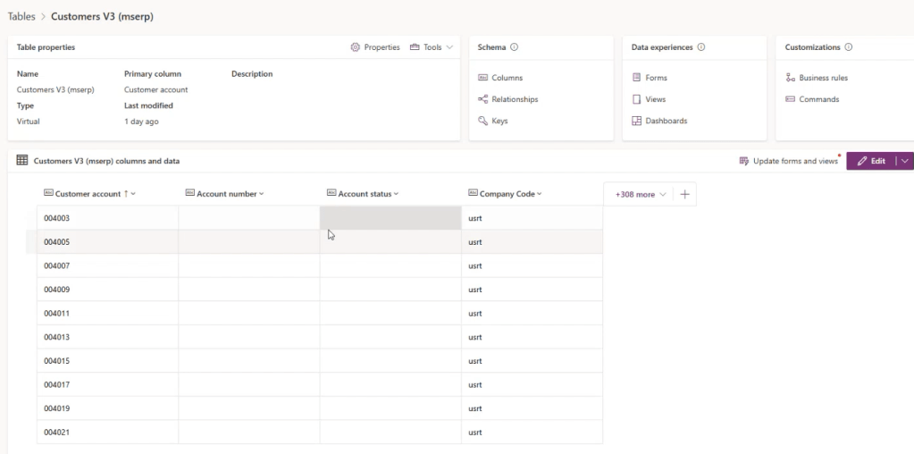Click the Schema info icon
Screen dimensions: 914x454
[515, 47]
